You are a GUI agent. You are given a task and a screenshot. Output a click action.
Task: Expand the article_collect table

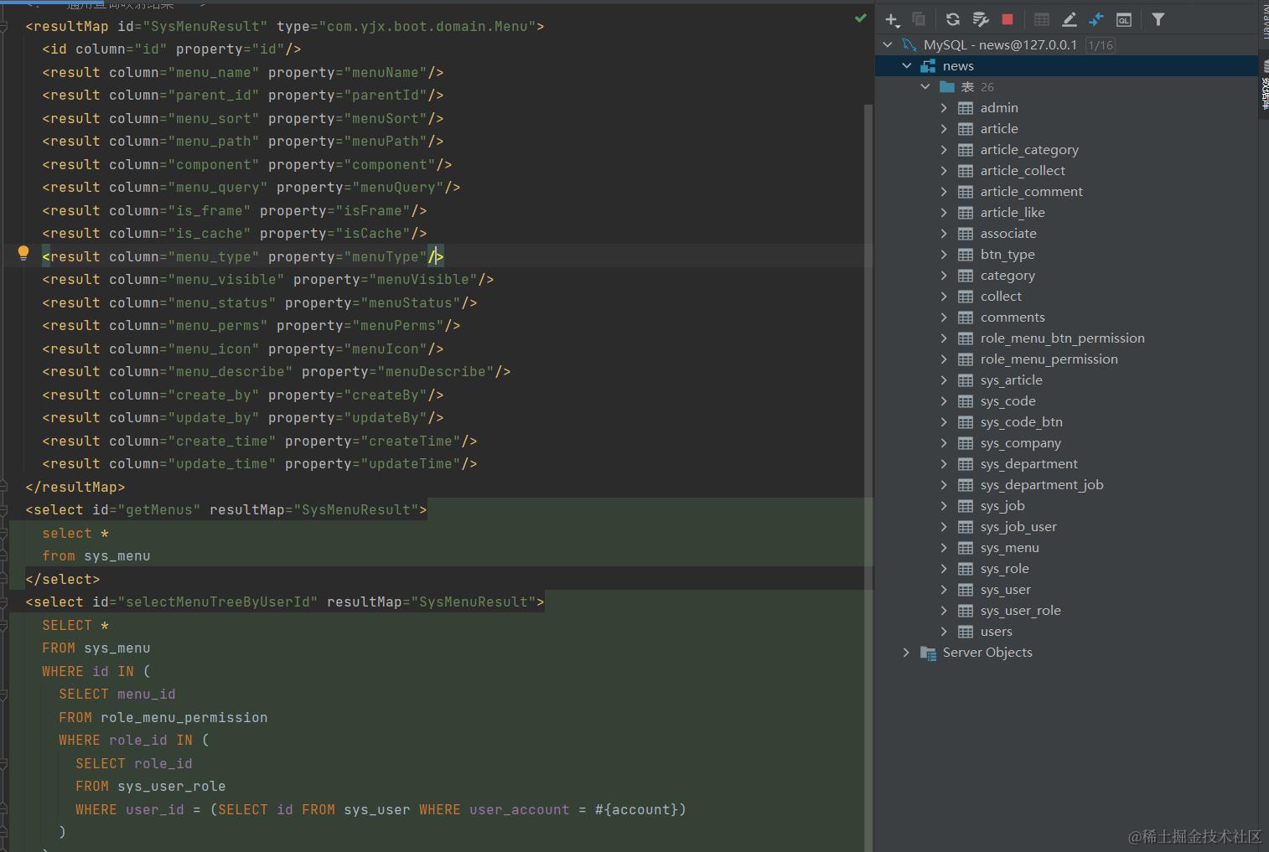pos(944,171)
